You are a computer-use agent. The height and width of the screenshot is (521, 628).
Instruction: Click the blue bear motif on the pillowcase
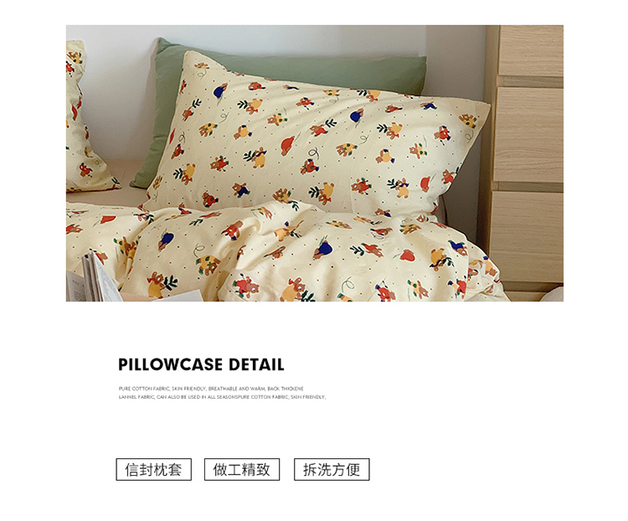click(220, 92)
